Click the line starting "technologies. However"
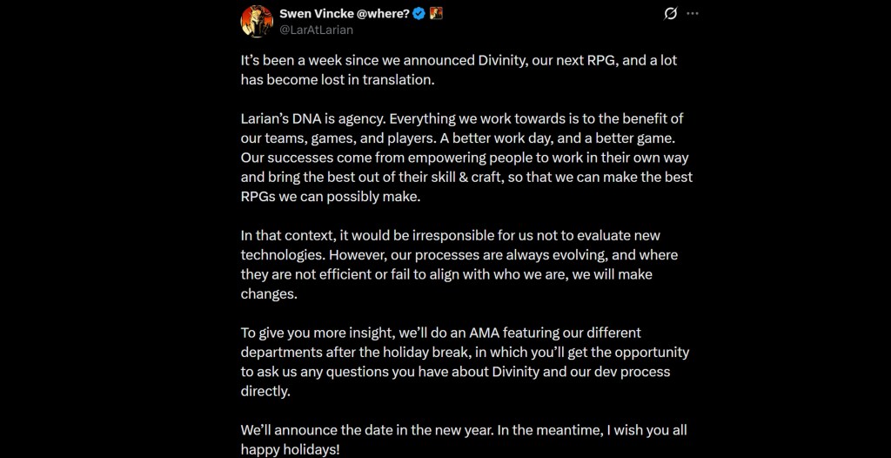 tap(459, 255)
